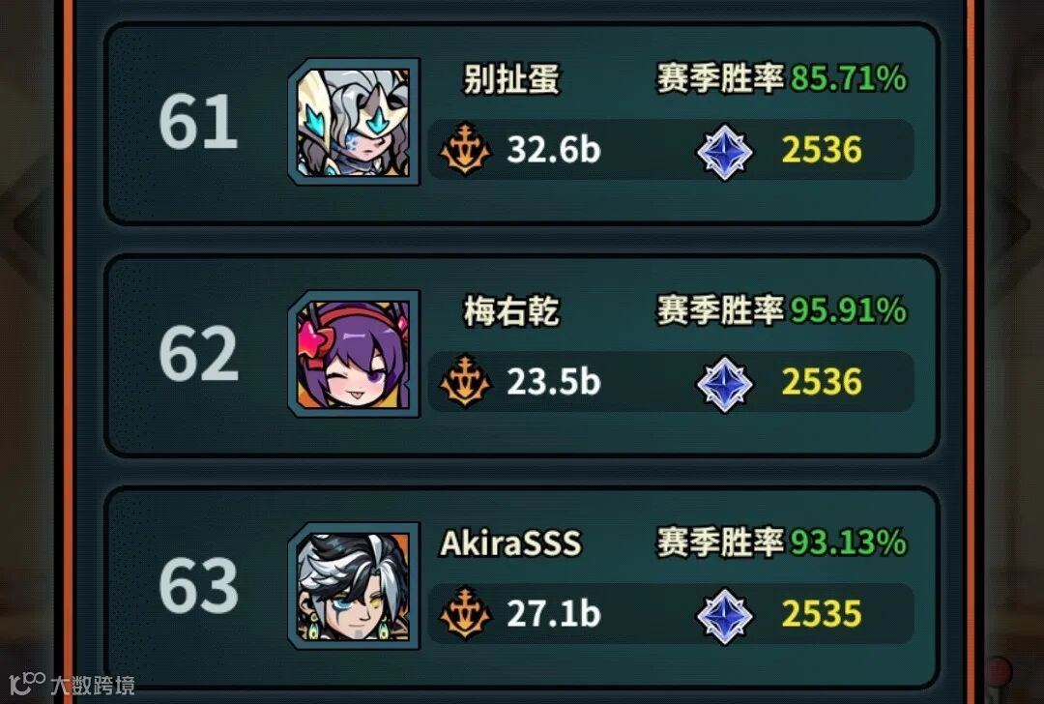Select player name AkiraSSS
This screenshot has height=704, width=1044.
(x=510, y=543)
